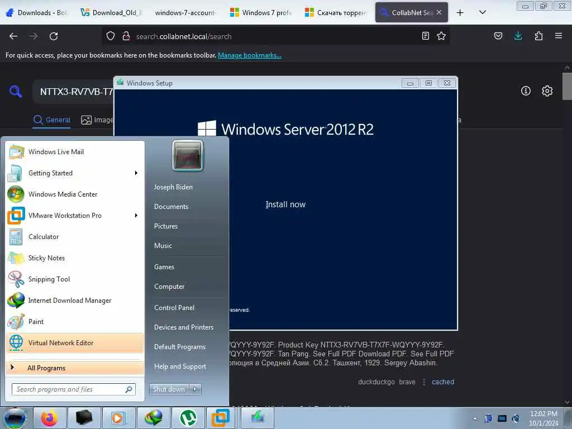Open shut down options arrow
572x429 pixels.
pyautogui.click(x=195, y=389)
